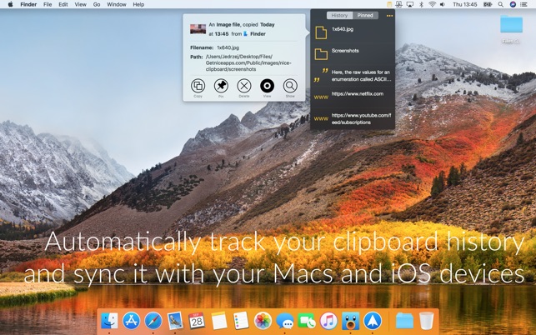Open Spotlight search magnifier in menu bar

pos(500,4)
